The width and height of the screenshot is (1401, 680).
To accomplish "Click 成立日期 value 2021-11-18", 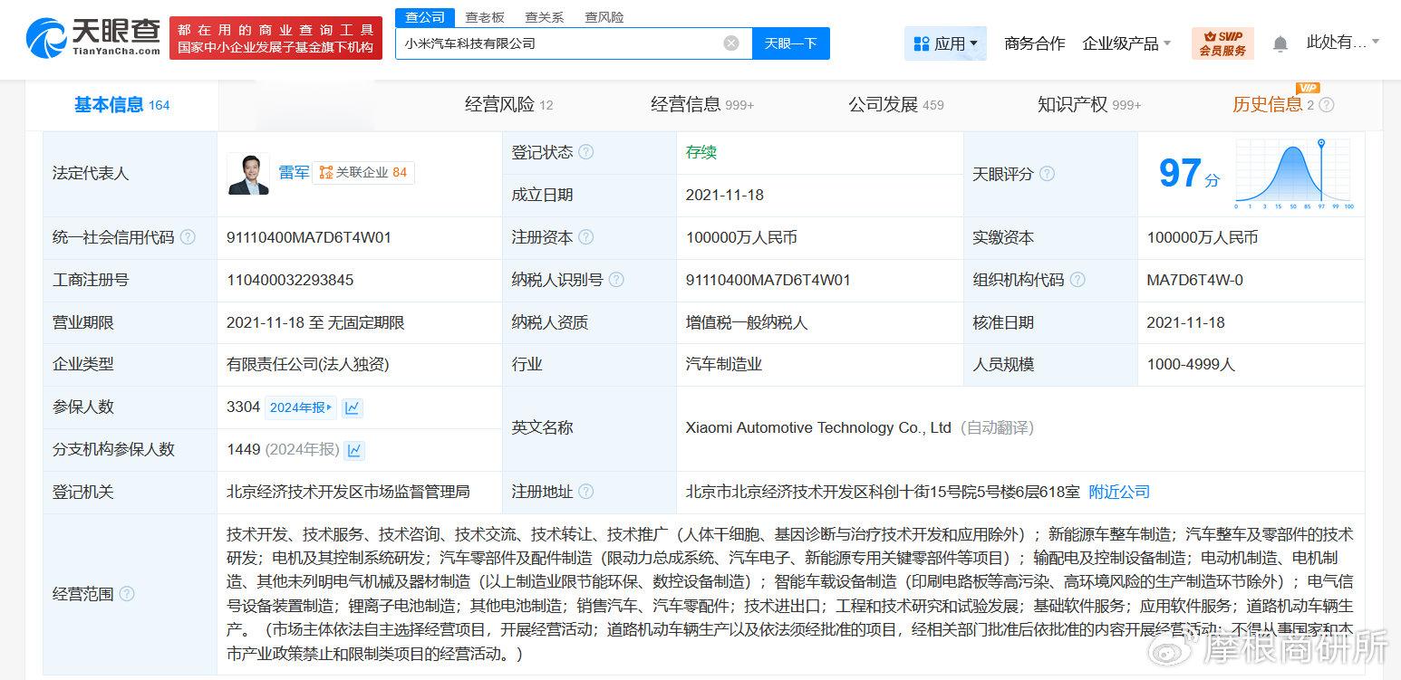I will pos(725,195).
